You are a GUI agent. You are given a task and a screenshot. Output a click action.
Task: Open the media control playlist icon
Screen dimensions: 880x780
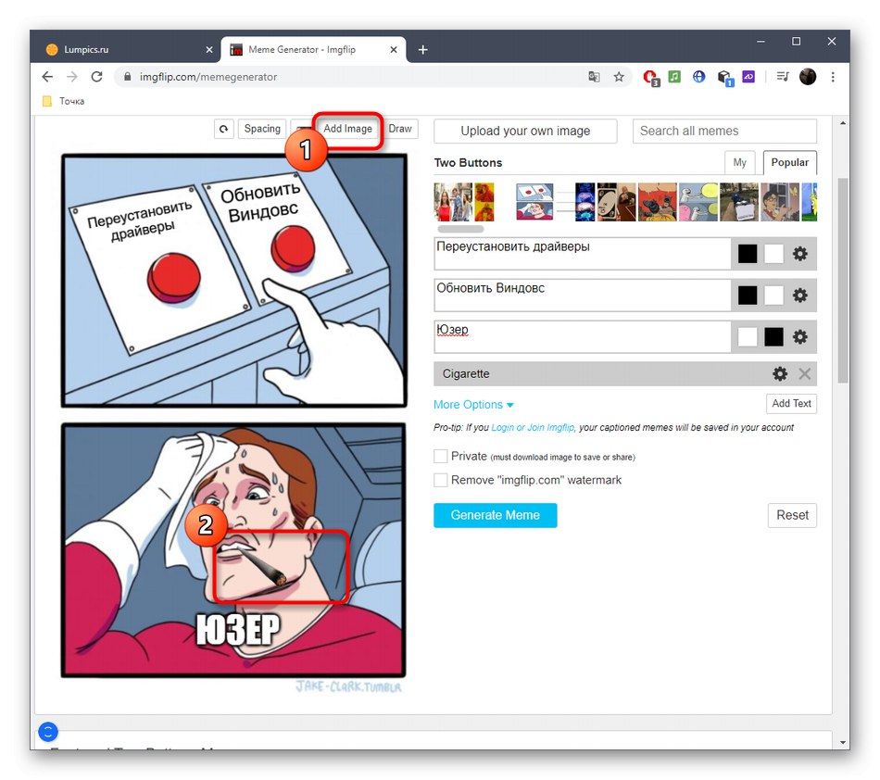[x=783, y=76]
